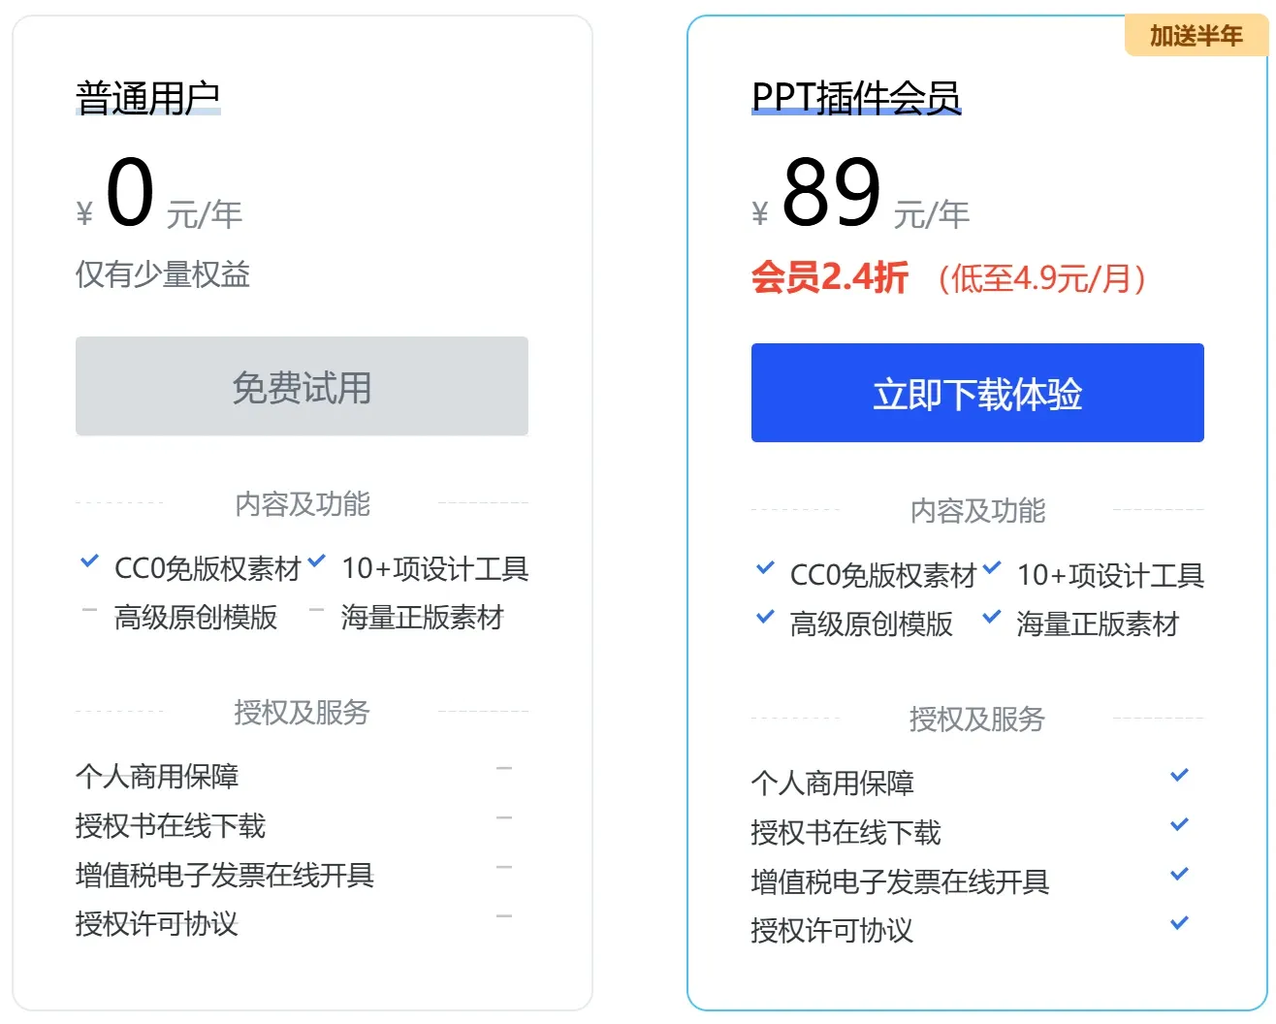Click the checkmark next to 增值税电子发票在线开具

[x=1179, y=874]
